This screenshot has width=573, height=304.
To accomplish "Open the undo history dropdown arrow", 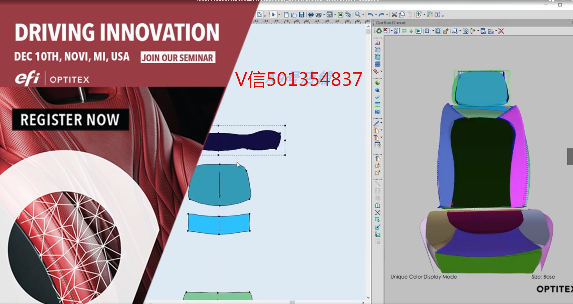I will (376, 15).
